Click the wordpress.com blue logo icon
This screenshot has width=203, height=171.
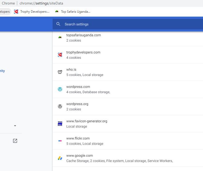60,89
